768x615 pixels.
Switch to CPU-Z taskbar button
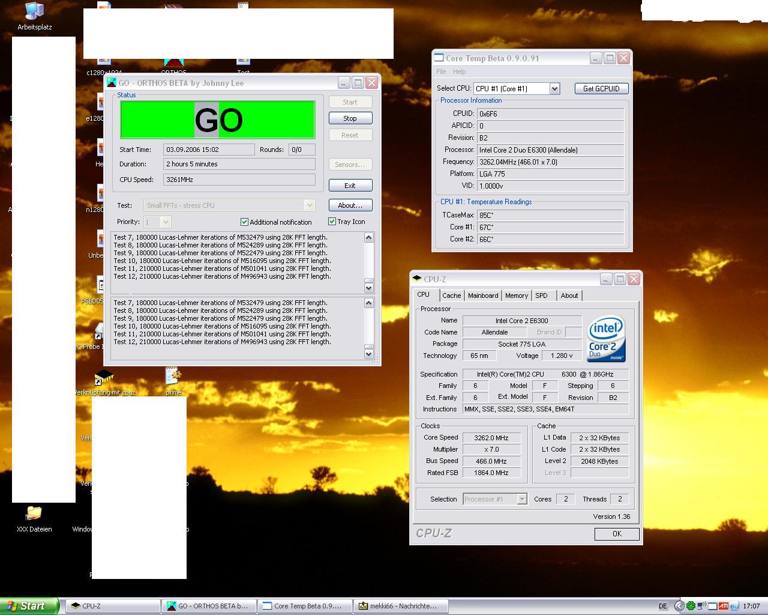coord(113,606)
